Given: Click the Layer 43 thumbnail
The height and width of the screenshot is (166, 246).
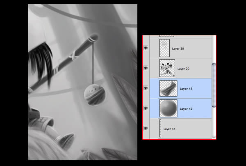Looking at the screenshot, I should [x=169, y=88].
